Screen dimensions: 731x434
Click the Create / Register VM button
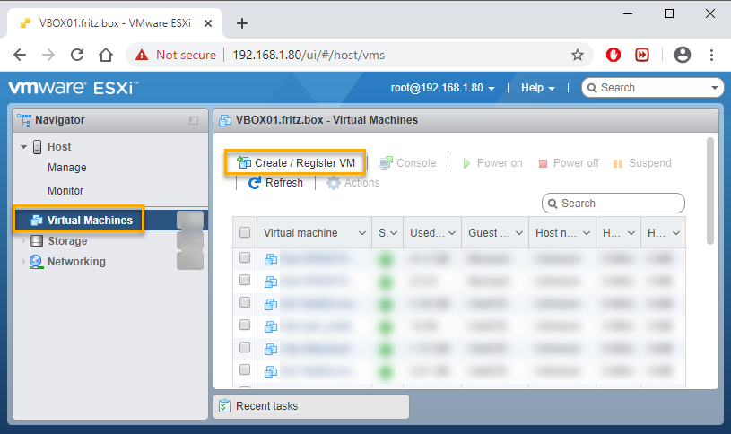point(296,162)
